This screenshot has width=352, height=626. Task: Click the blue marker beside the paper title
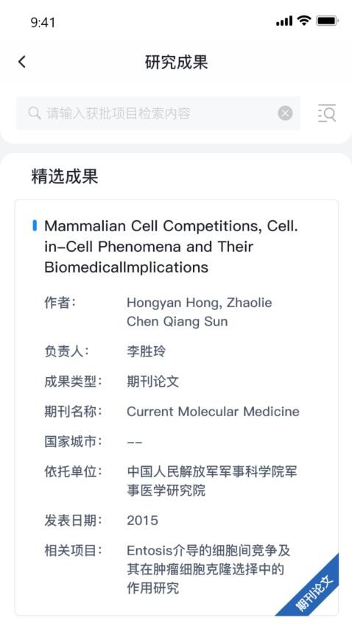(x=35, y=225)
